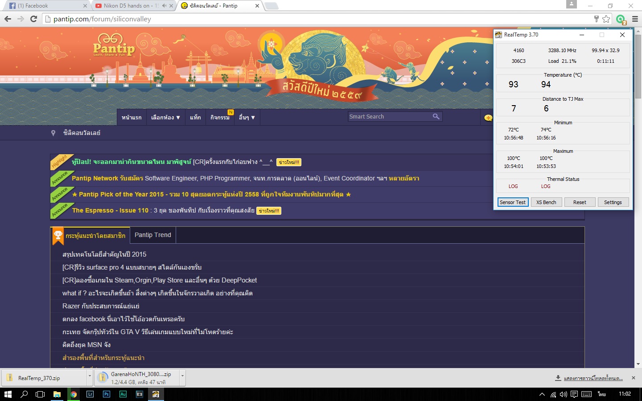Bookmark this page with the star icon
The height and width of the screenshot is (401, 642).
point(606,19)
